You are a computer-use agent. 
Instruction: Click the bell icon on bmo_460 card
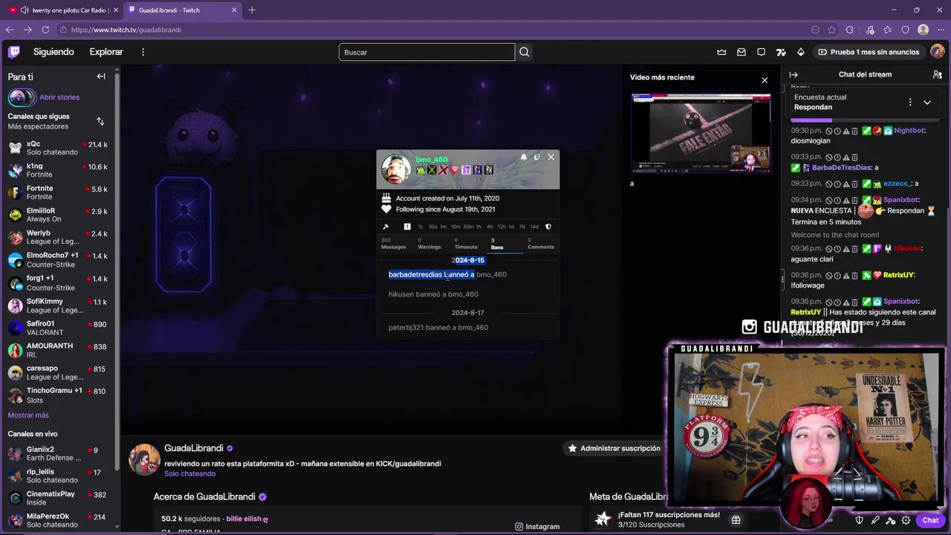[x=524, y=157]
